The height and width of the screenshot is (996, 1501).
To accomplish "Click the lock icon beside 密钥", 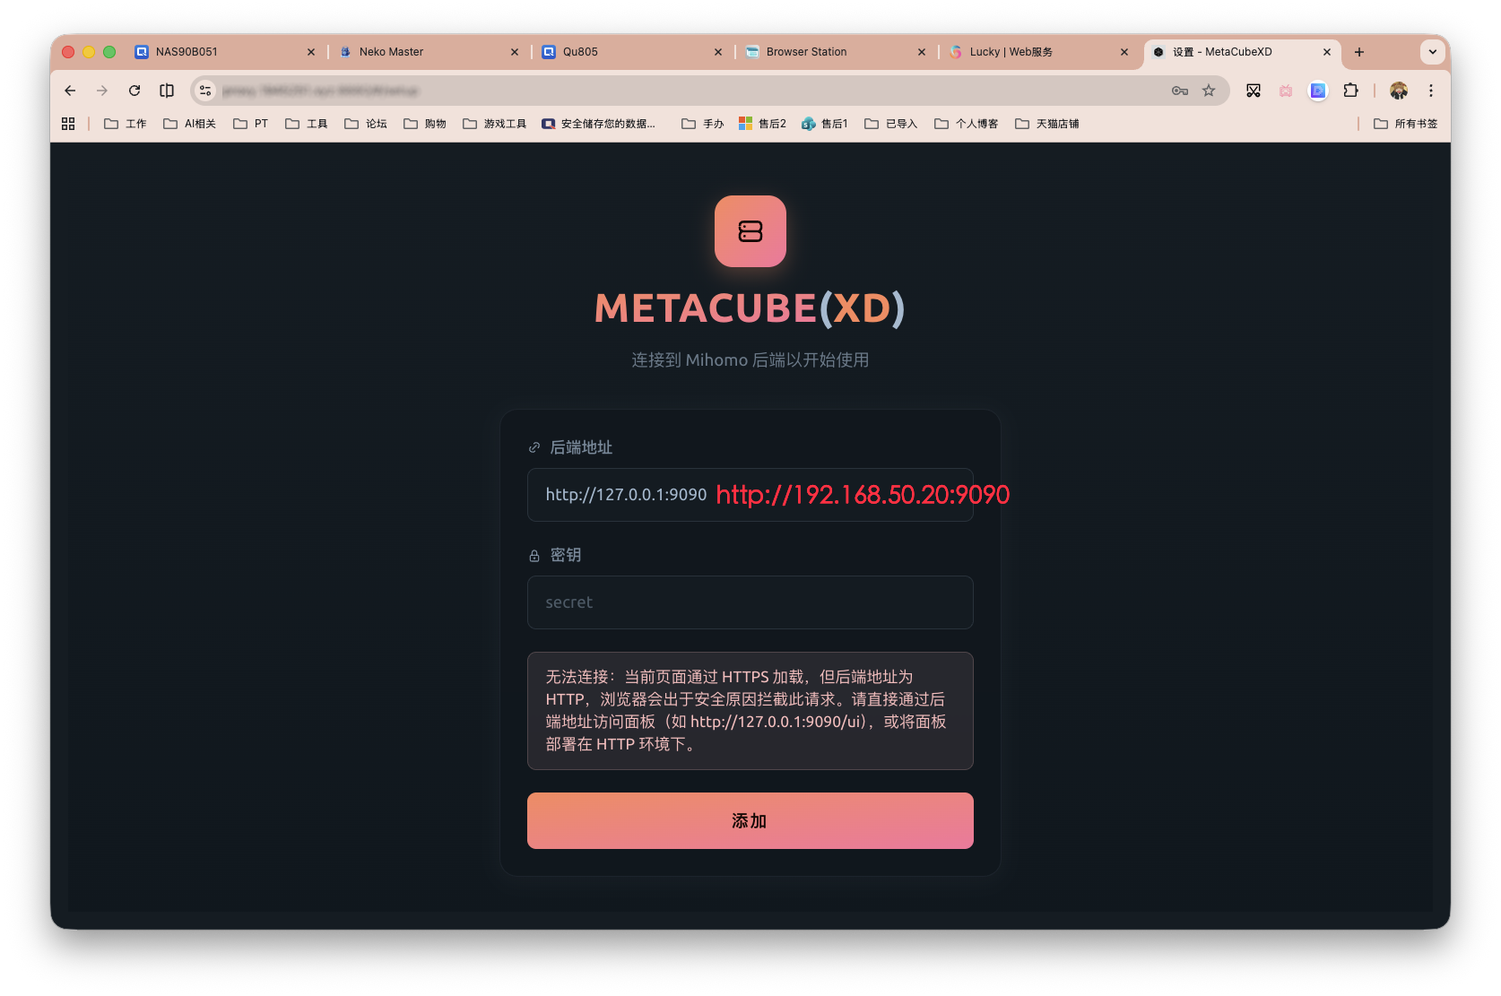I will pyautogui.click(x=534, y=555).
